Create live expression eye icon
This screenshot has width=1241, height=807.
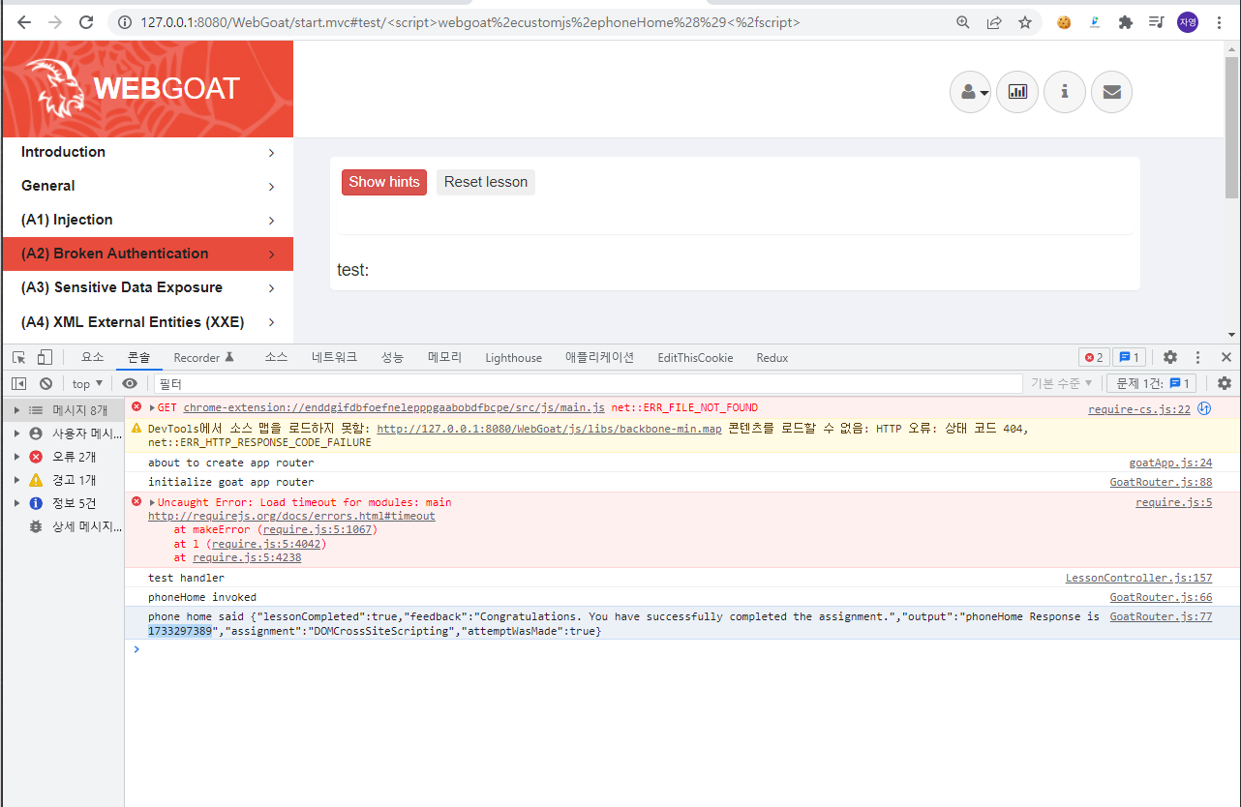pos(130,383)
